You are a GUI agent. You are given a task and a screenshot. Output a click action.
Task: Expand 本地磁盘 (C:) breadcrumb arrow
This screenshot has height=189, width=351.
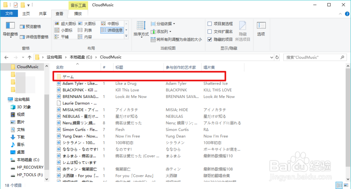tap(96, 57)
